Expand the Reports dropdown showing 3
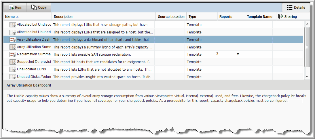 pyautogui.click(x=238, y=54)
